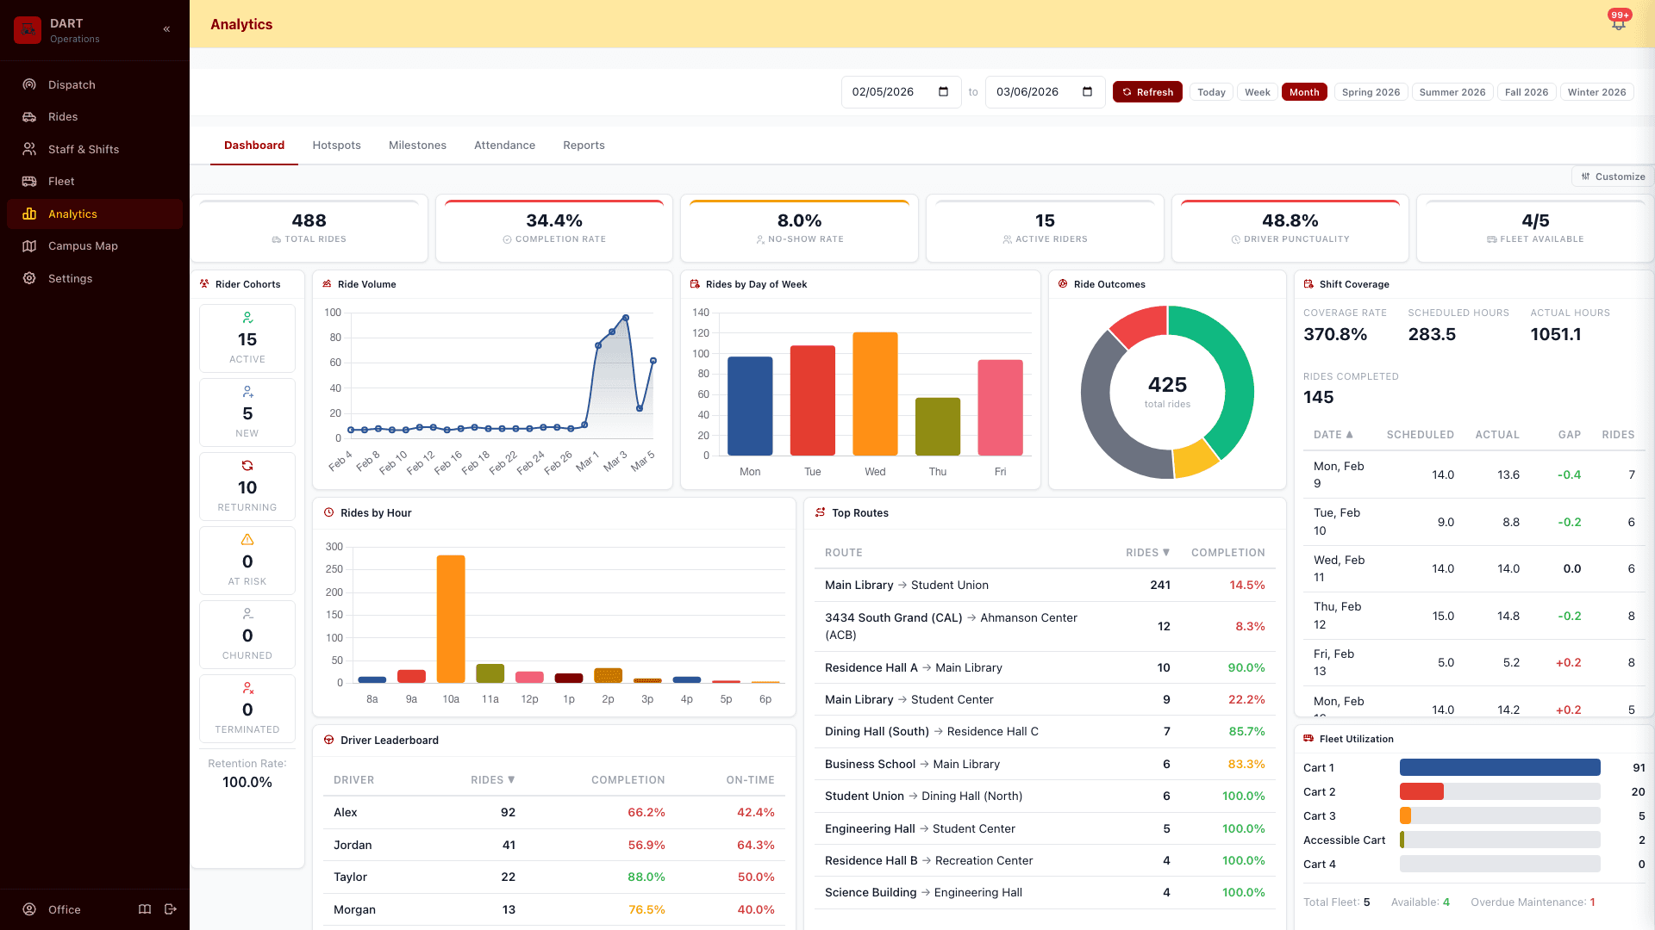Click the notification bell with 99+ badge

1617,22
